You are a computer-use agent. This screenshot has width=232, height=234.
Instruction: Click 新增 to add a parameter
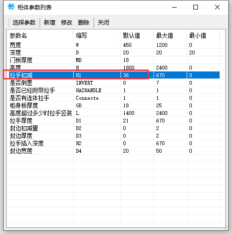click(50, 23)
